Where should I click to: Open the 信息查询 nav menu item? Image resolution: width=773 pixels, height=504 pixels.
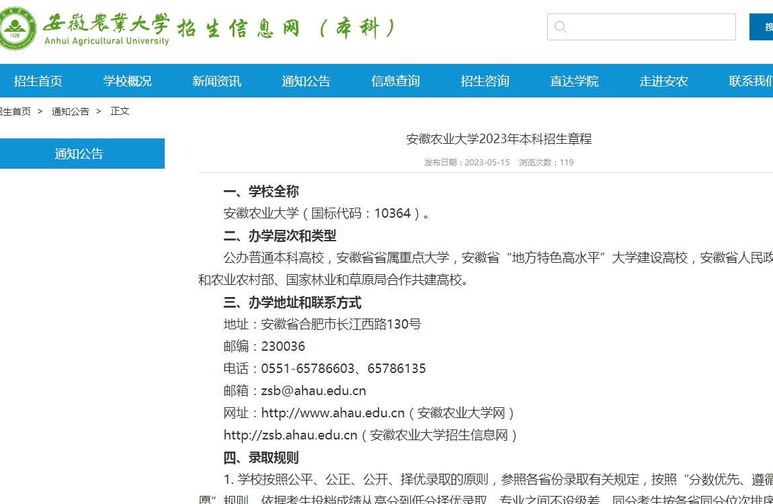(x=395, y=81)
